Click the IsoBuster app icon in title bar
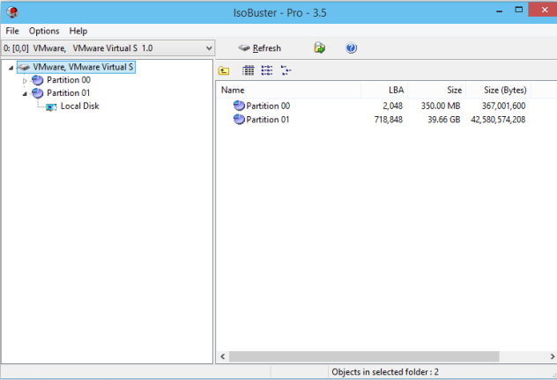This screenshot has width=557, height=380. (12, 12)
